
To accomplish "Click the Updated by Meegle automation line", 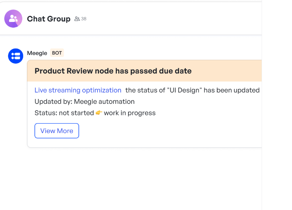I will click(85, 102).
